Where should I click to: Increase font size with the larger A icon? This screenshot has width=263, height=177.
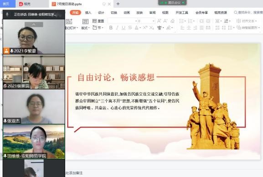pyautogui.click(x=159, y=21)
